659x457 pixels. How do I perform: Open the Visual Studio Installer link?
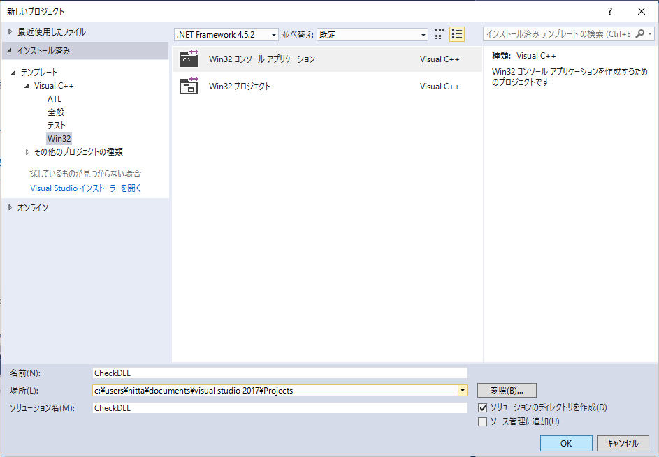pos(86,188)
